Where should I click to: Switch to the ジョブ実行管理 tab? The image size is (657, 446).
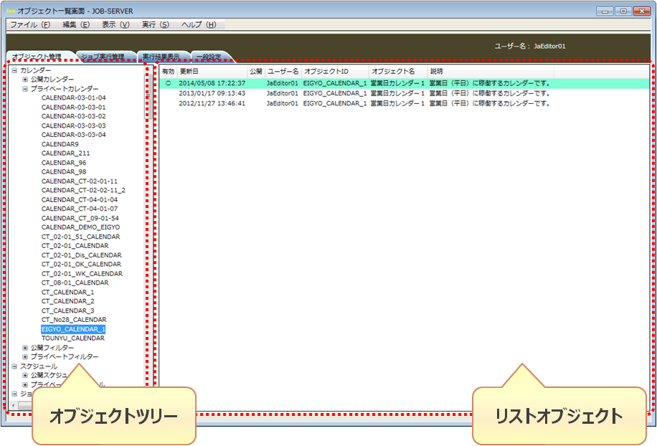click(108, 56)
